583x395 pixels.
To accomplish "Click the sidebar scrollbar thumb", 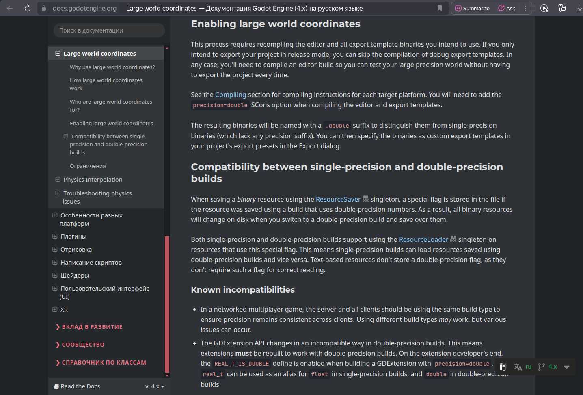I will (x=167, y=304).
